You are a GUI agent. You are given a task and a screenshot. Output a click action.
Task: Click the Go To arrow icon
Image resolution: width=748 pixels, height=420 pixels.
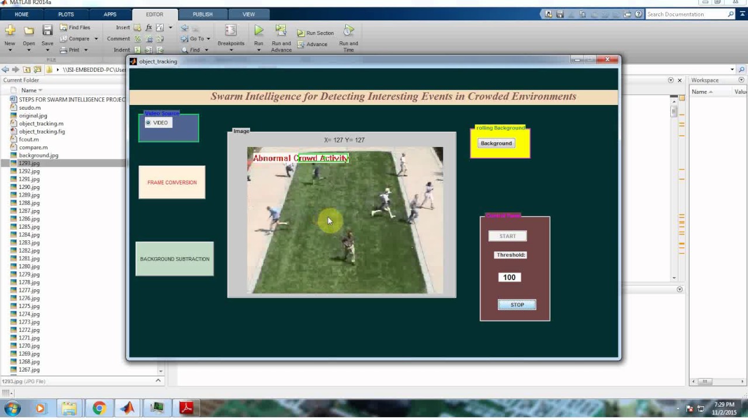[184, 38]
